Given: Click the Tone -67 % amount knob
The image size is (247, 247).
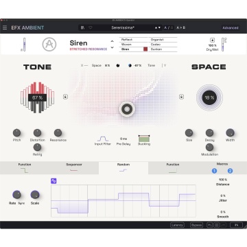Looking at the screenshot, I should (130, 65).
